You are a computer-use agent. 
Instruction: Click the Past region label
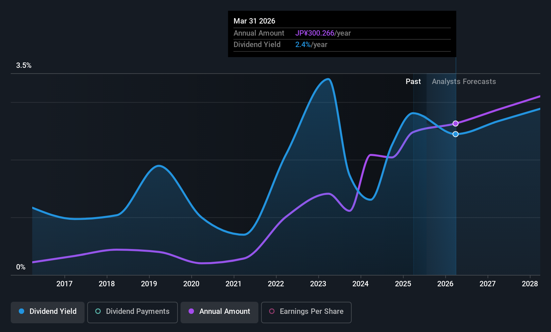coord(413,82)
